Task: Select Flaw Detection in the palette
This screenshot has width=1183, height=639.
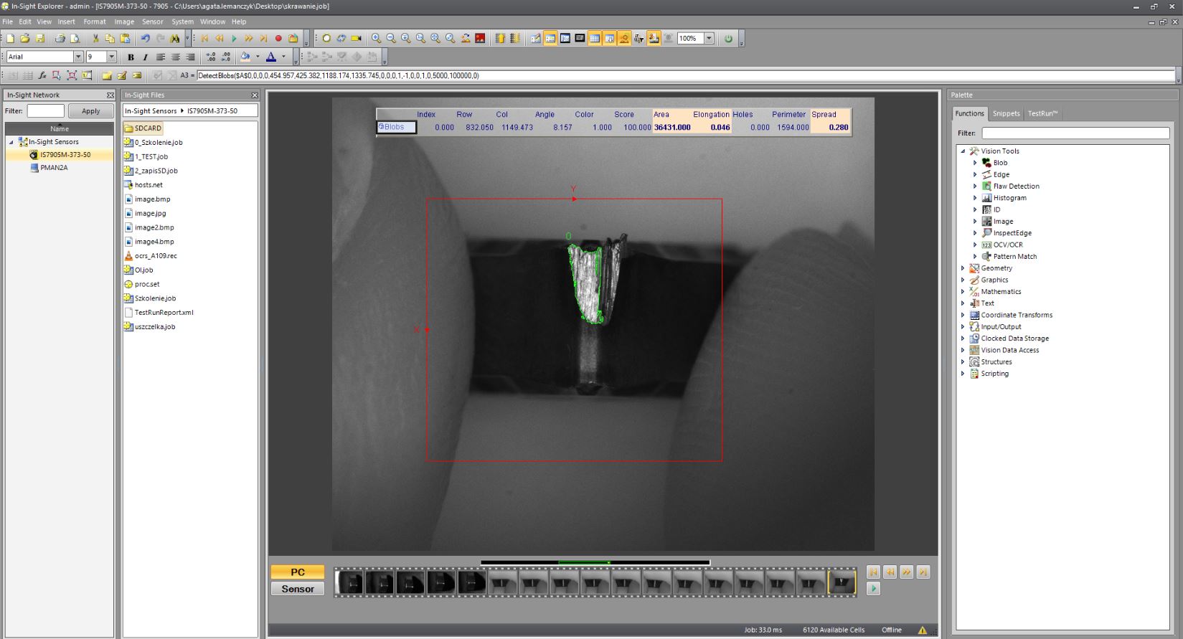Action: [1016, 186]
